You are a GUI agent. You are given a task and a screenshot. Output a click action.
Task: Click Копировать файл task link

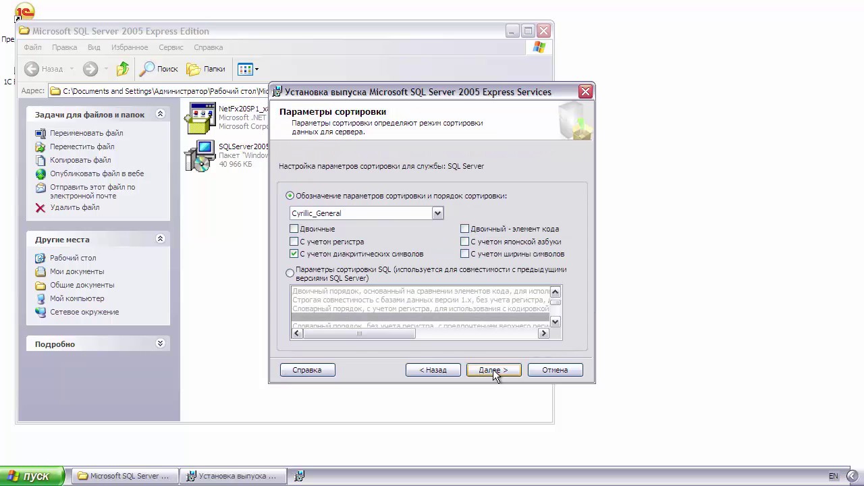pos(80,160)
